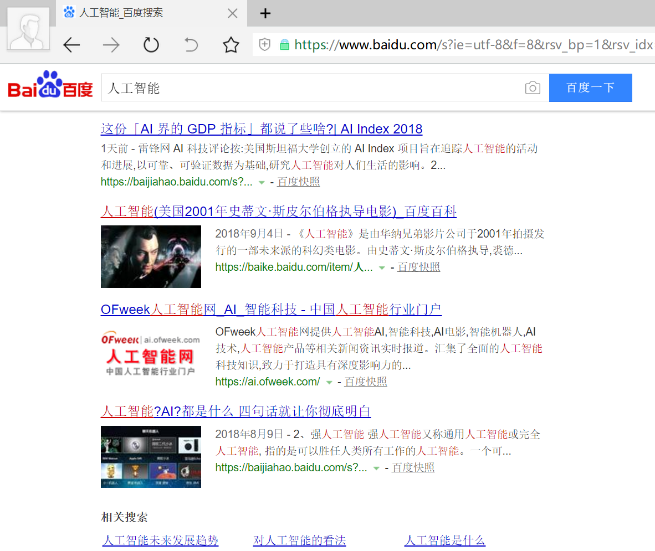Open the 四句话就让你彻底明白 result title

[236, 411]
